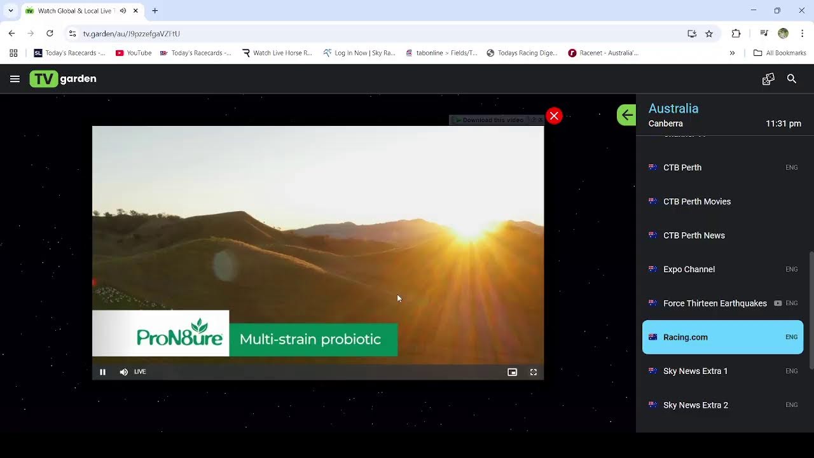Select the Sky News Extra 2 channel
814x458 pixels.
pos(723,405)
